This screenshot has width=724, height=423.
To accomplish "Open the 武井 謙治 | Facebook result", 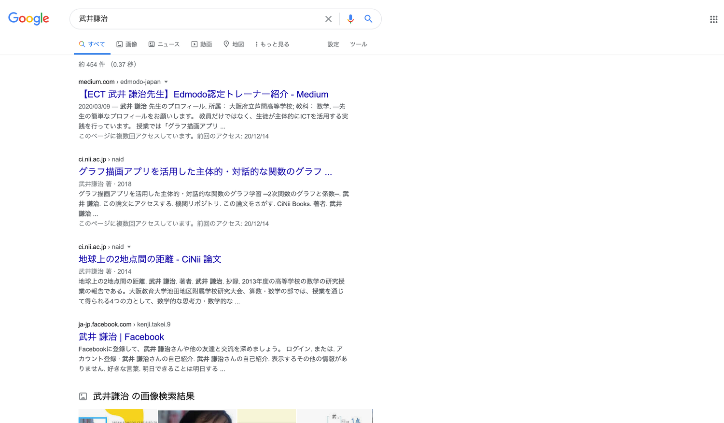I will [121, 337].
